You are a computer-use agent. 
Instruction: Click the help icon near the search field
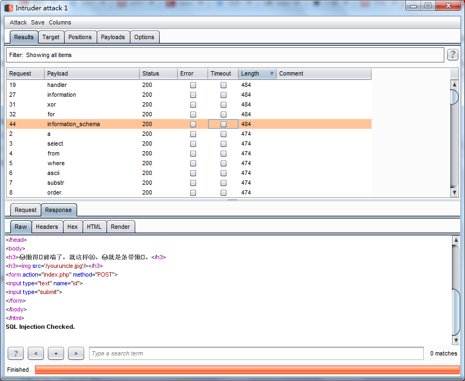[x=16, y=353]
